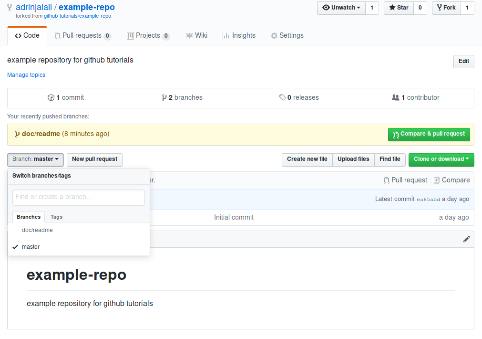Expand Clone or download dropdown
Image resolution: width=482 pixels, height=339 pixels.
click(x=441, y=159)
